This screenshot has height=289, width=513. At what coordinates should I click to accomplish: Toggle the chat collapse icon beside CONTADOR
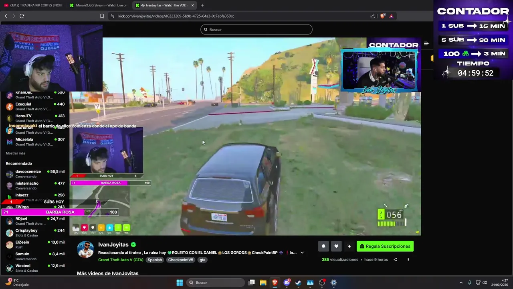pos(426,43)
